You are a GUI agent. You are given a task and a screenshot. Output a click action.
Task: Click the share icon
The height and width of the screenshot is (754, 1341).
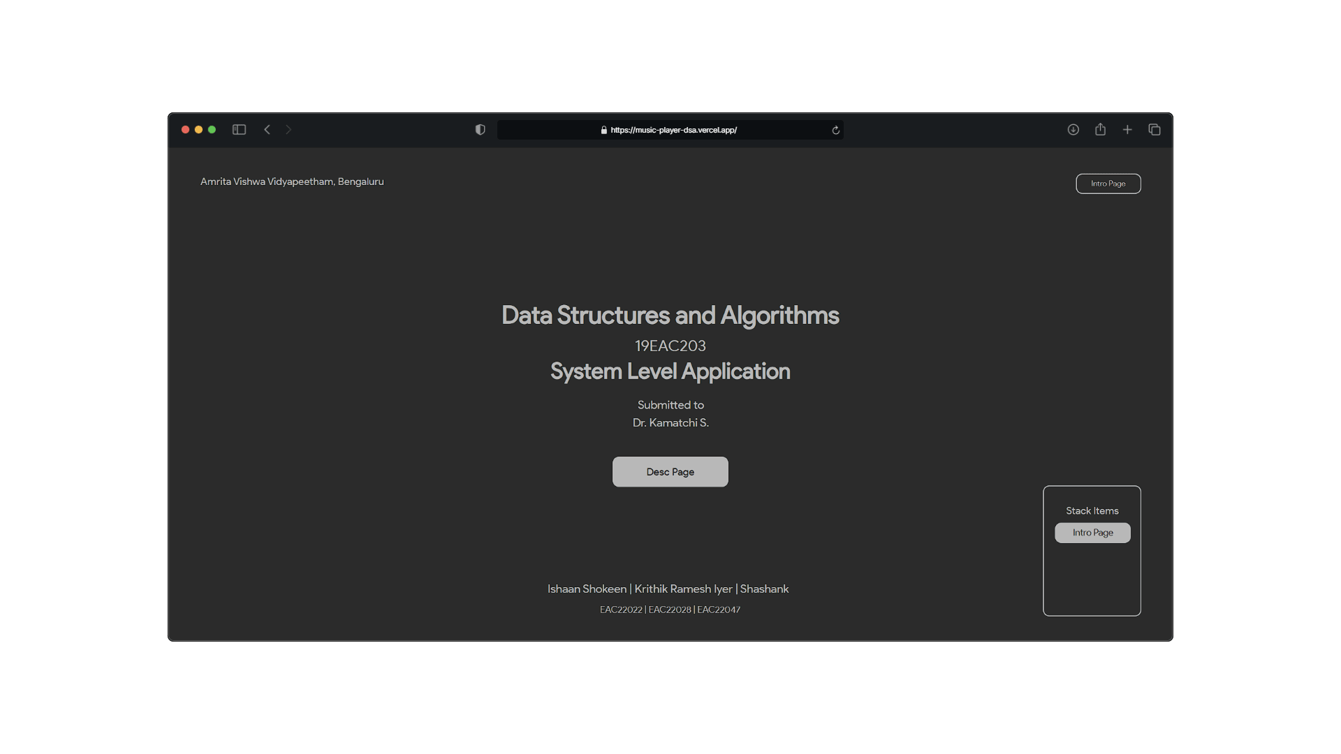(1100, 129)
